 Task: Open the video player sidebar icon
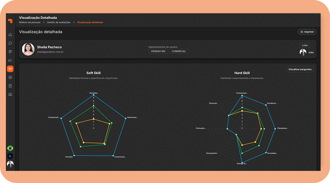(10, 94)
